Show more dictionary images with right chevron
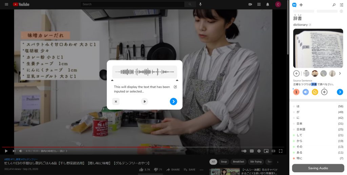 (340, 73)
